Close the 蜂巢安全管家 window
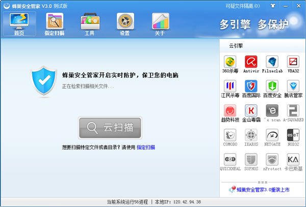 (x=298, y=6)
